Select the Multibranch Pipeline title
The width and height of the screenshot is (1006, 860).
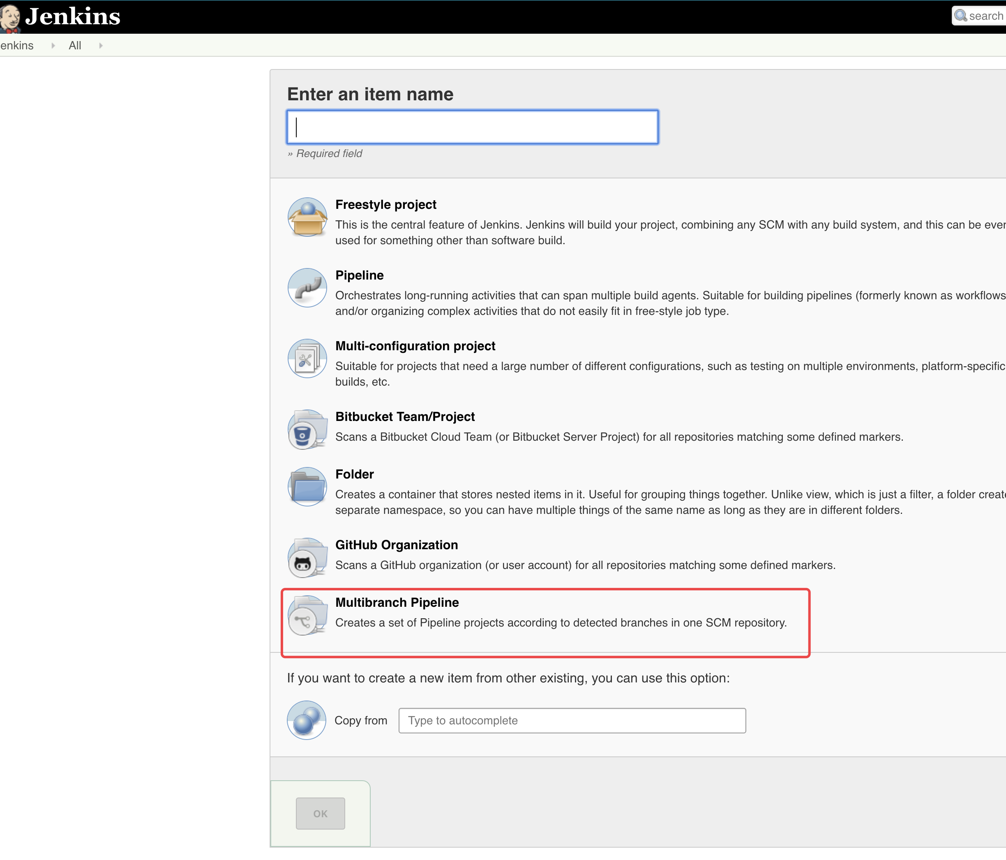pos(397,602)
